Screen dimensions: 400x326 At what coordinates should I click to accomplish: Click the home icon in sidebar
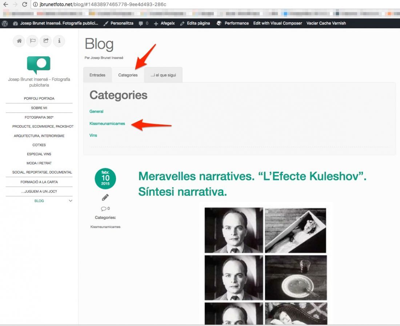(x=19, y=41)
